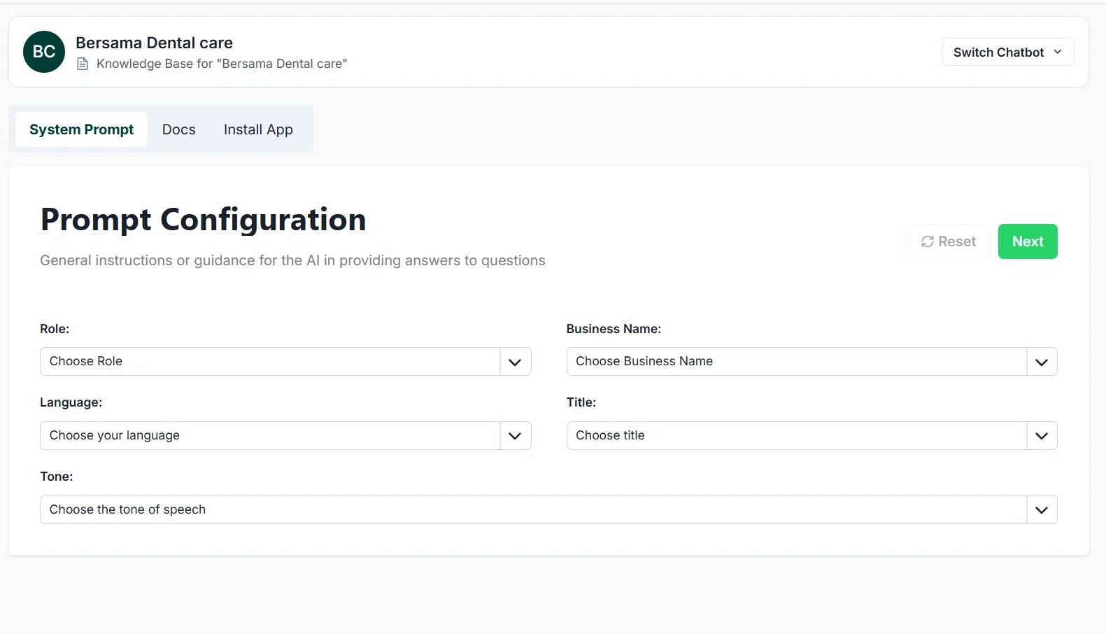Viewport: 1106px width, 634px height.
Task: Expand the Choose title combo box
Action: (x=796, y=436)
